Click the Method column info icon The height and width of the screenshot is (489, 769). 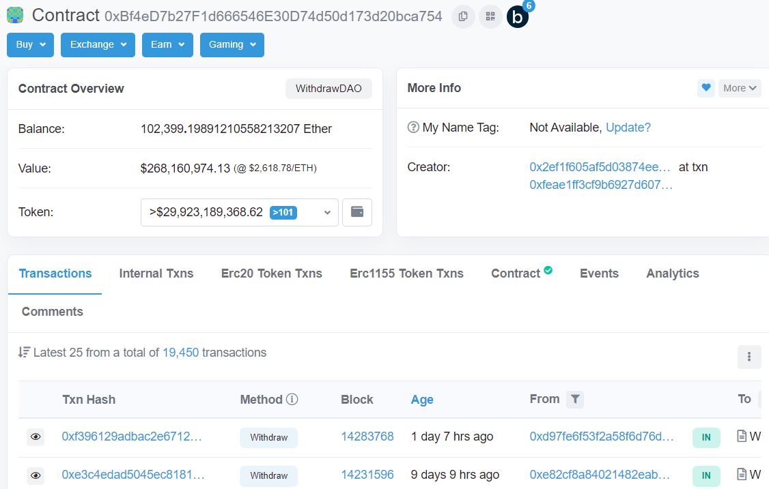click(292, 400)
